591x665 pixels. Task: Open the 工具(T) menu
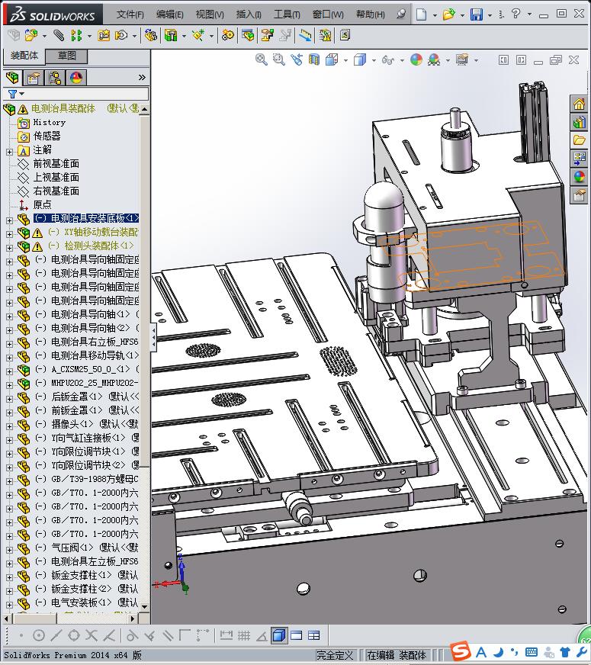pos(287,14)
